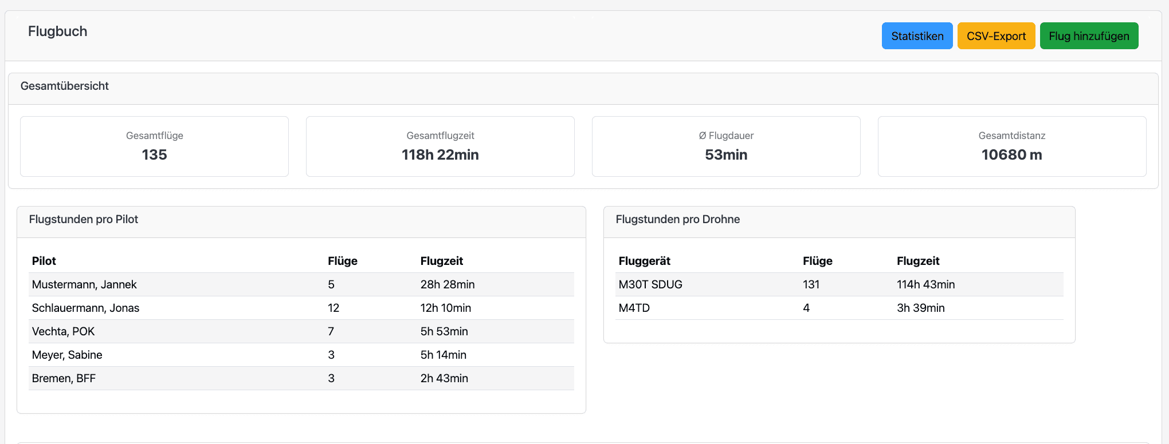Click the Flugstunden pro Pilot header
The width and height of the screenshot is (1169, 444).
pos(84,220)
